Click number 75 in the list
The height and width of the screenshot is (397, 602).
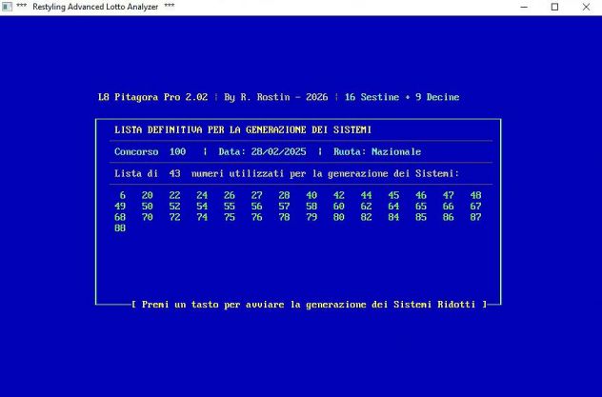[x=230, y=217]
